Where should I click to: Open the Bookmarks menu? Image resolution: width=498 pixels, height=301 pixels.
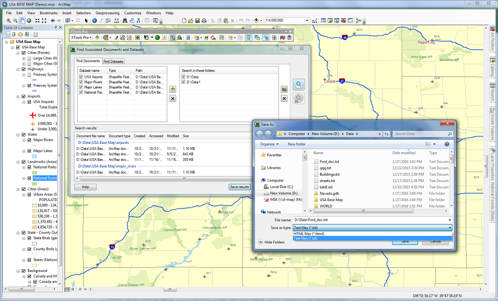49,13
